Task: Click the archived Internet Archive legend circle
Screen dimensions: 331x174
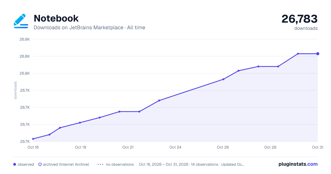Action: (40, 164)
